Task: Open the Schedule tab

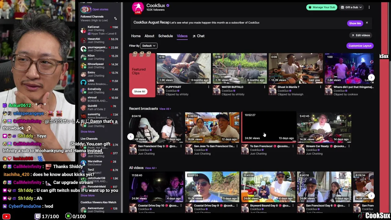Action: tap(166, 36)
